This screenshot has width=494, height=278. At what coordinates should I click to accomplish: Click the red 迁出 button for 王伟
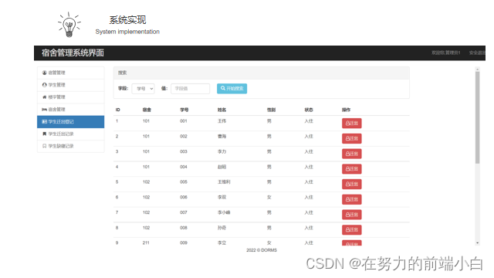click(352, 124)
